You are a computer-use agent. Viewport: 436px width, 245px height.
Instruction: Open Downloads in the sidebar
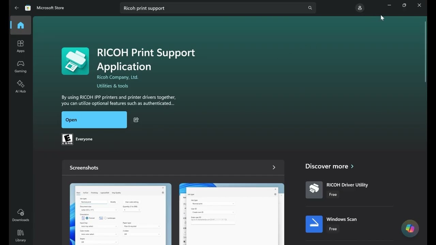point(21,215)
